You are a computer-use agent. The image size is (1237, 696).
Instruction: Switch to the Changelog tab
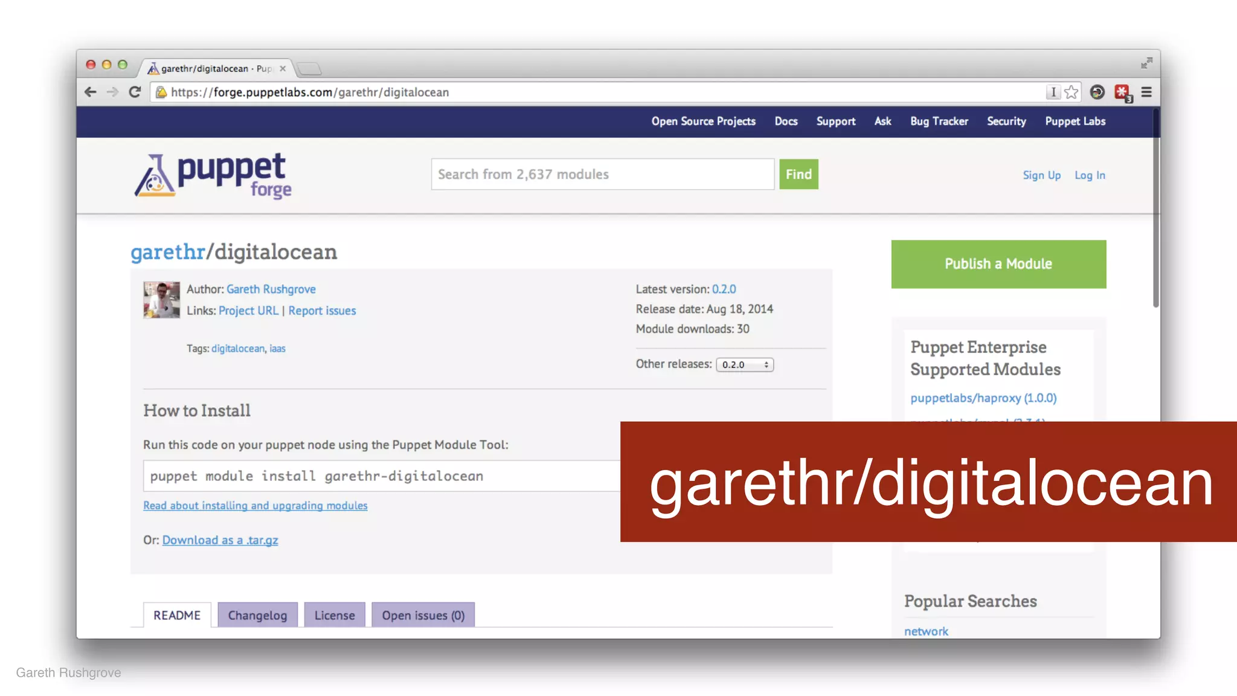[257, 615]
